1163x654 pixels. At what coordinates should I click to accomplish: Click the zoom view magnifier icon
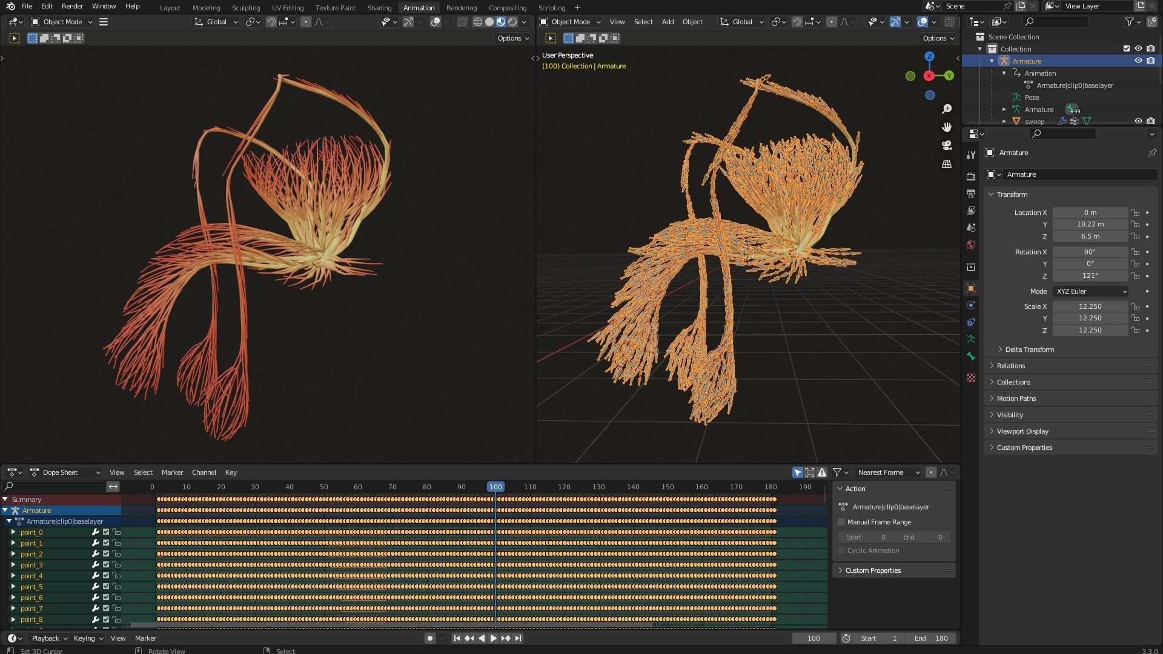pos(947,109)
